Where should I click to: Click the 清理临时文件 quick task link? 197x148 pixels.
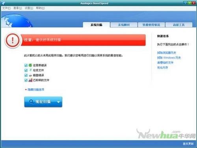click(165, 63)
